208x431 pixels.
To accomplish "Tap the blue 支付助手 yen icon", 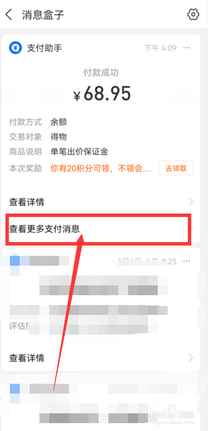I will (x=15, y=48).
